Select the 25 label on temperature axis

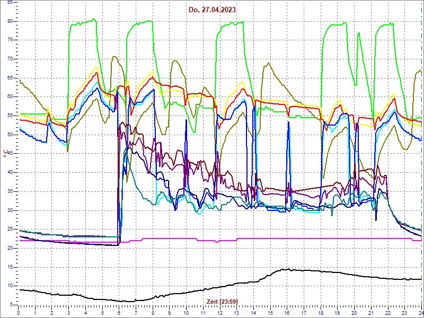(10, 229)
